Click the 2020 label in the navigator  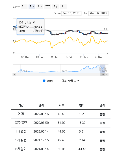pyautogui.click(x=64, y=71)
